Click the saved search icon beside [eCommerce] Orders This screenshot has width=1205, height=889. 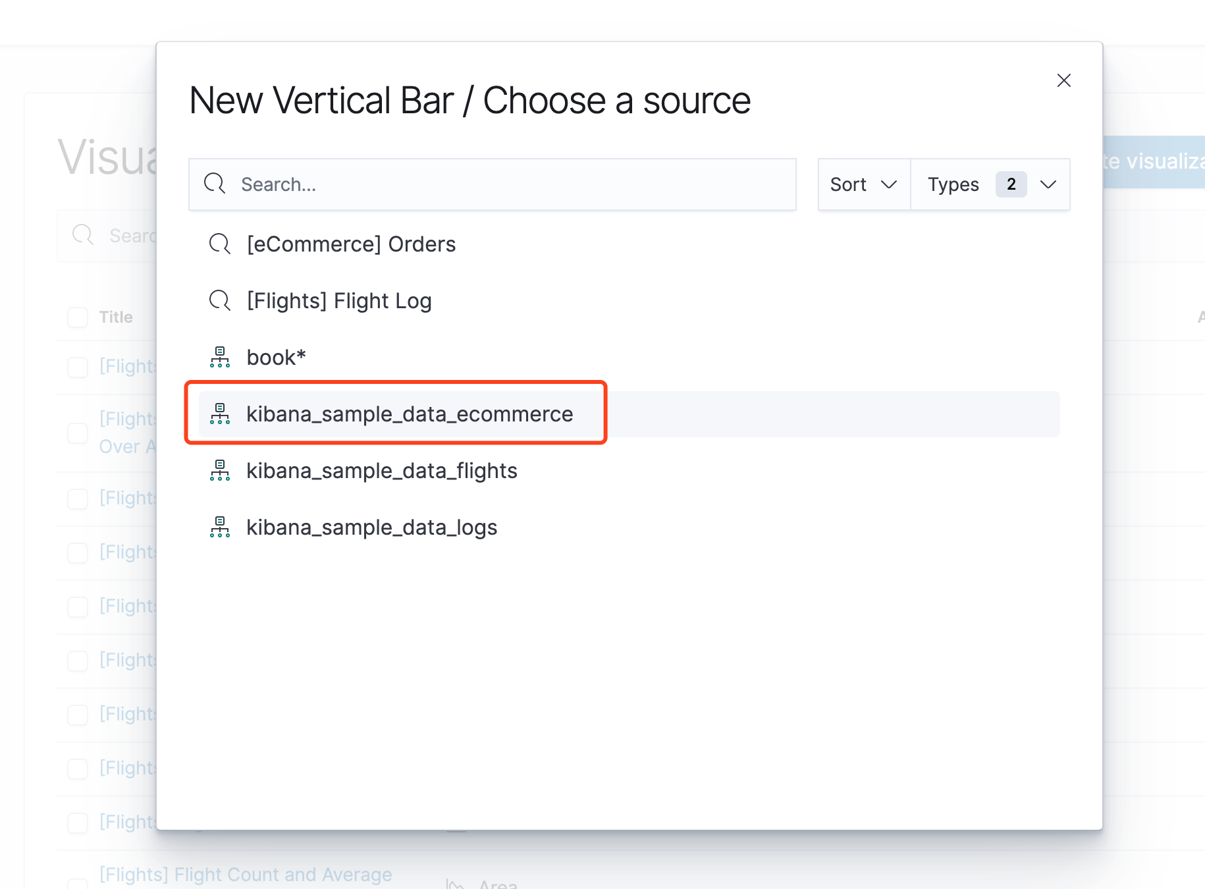[220, 244]
